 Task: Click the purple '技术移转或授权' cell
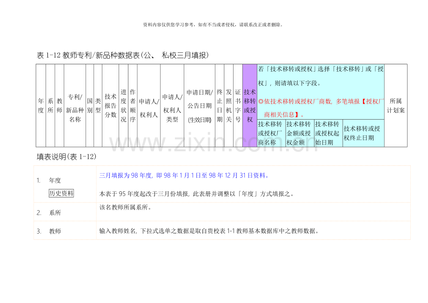(250, 106)
